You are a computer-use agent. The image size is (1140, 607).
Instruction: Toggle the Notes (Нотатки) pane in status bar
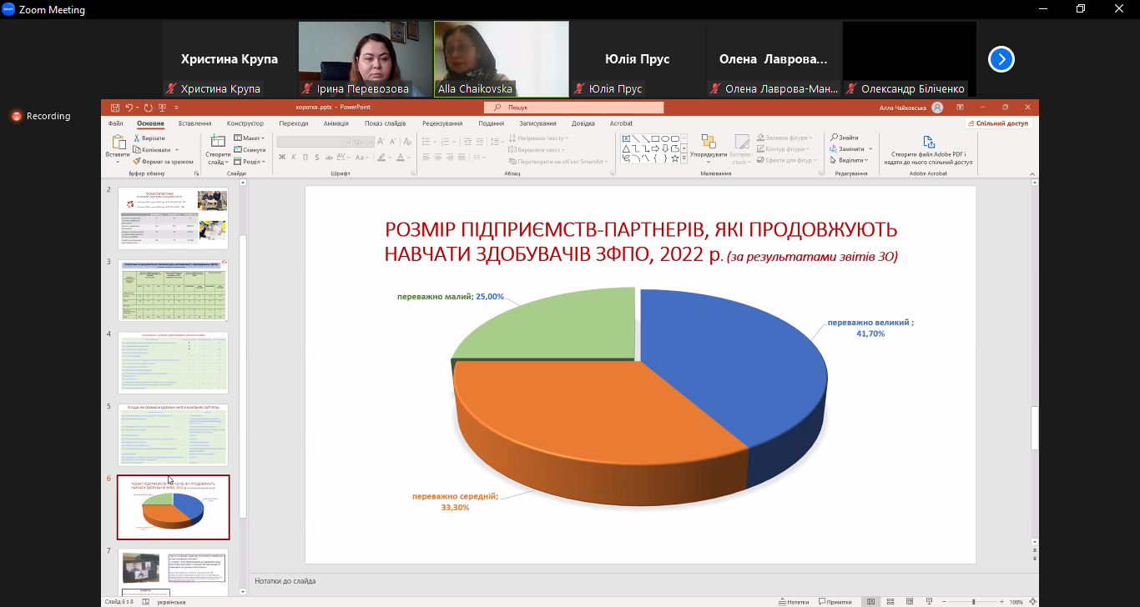pos(793,601)
